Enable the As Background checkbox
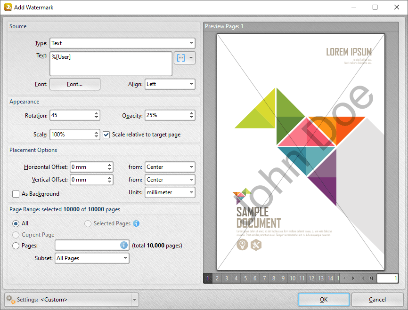Image resolution: width=408 pixels, height=310 pixels. click(x=16, y=194)
